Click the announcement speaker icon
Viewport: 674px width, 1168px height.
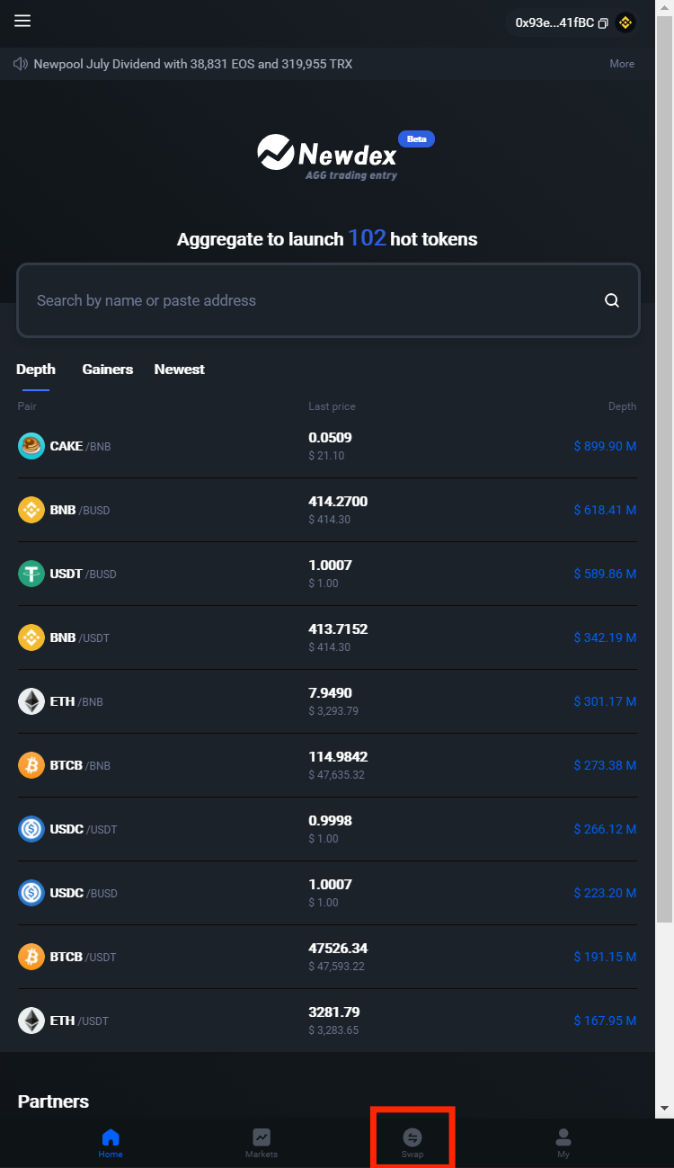point(20,64)
